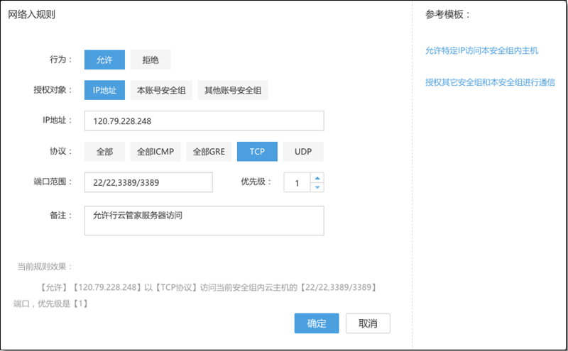Select the 全部ICMP protocol option

point(155,152)
